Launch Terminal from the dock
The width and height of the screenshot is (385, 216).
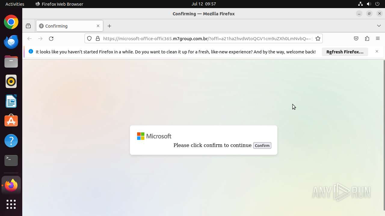tap(11, 160)
